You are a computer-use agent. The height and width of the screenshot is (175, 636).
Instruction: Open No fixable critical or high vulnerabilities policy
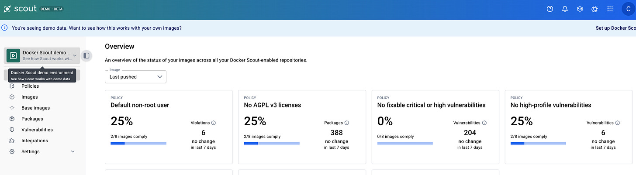(431, 105)
